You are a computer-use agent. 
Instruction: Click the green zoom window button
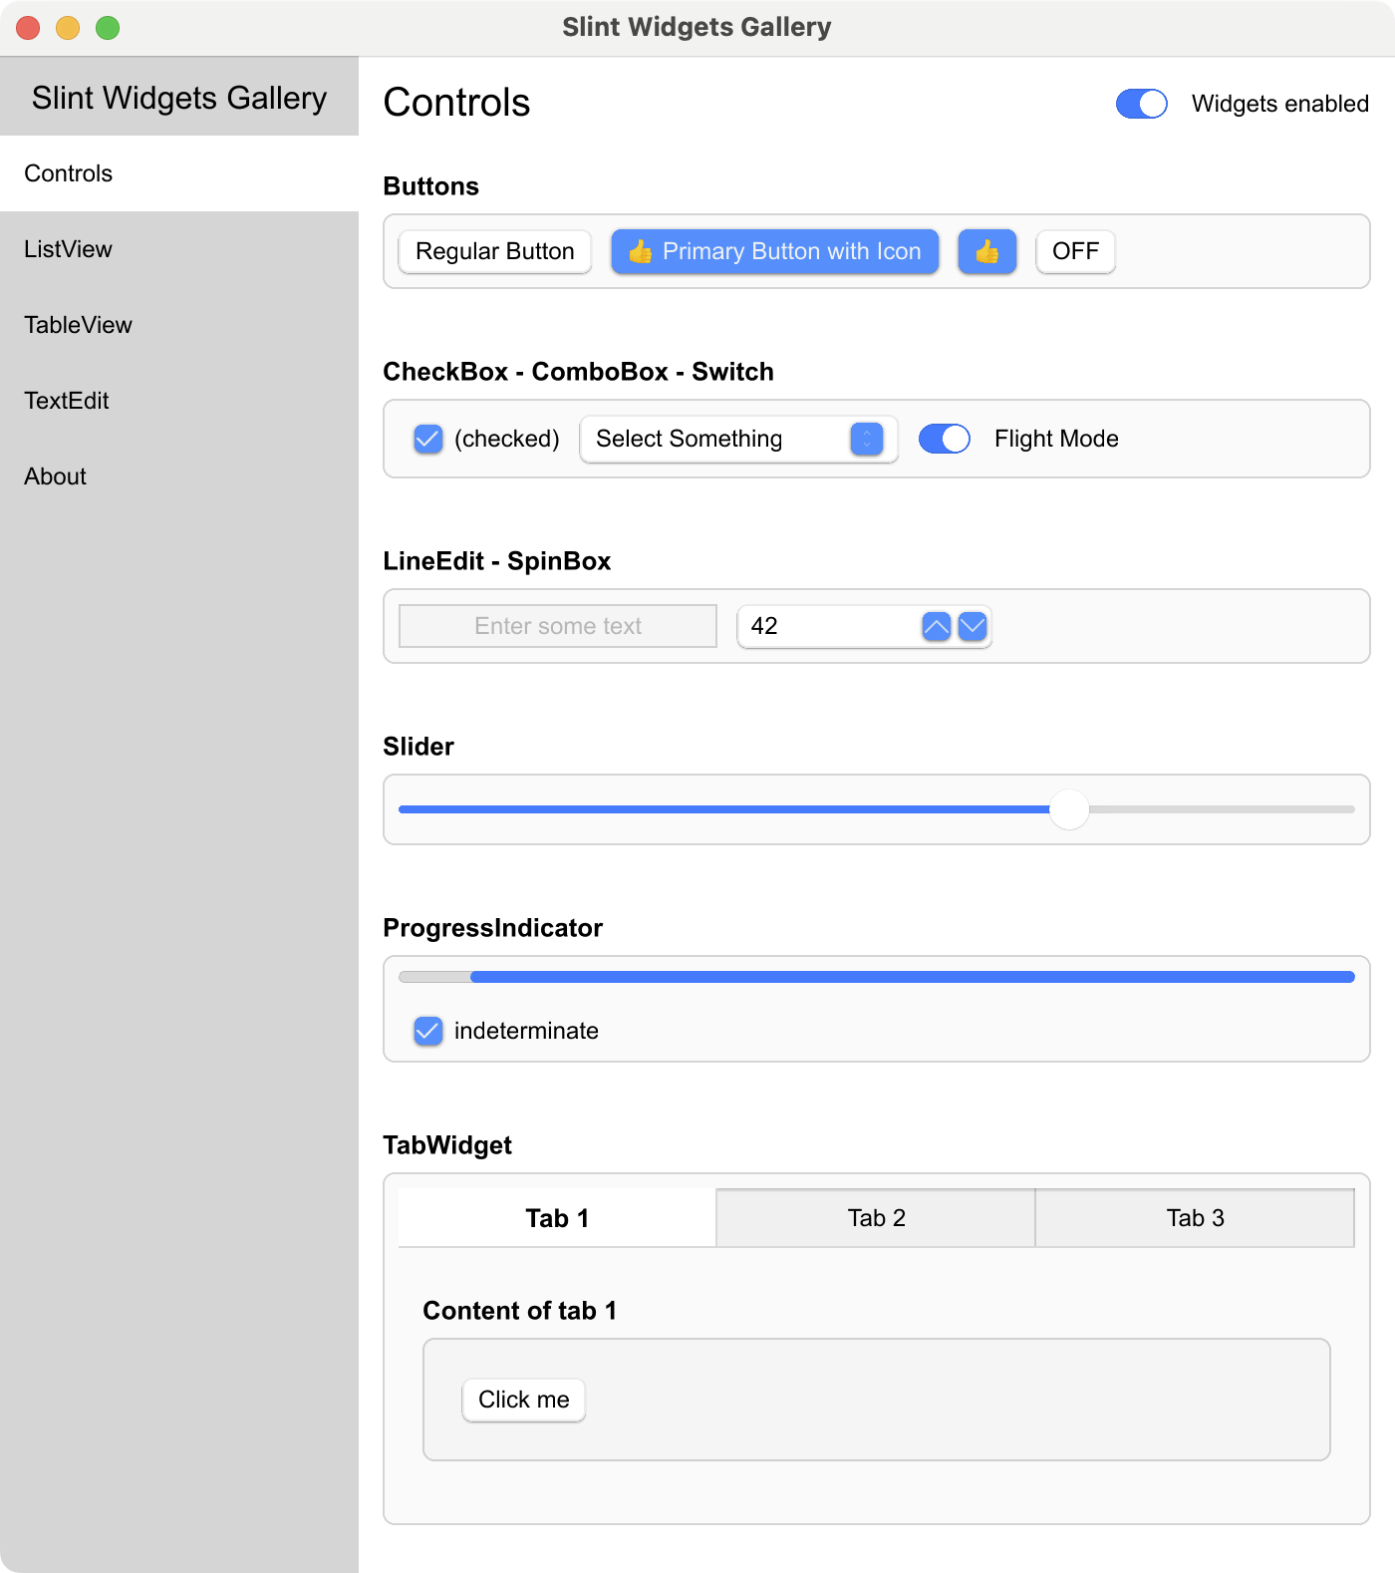(108, 28)
